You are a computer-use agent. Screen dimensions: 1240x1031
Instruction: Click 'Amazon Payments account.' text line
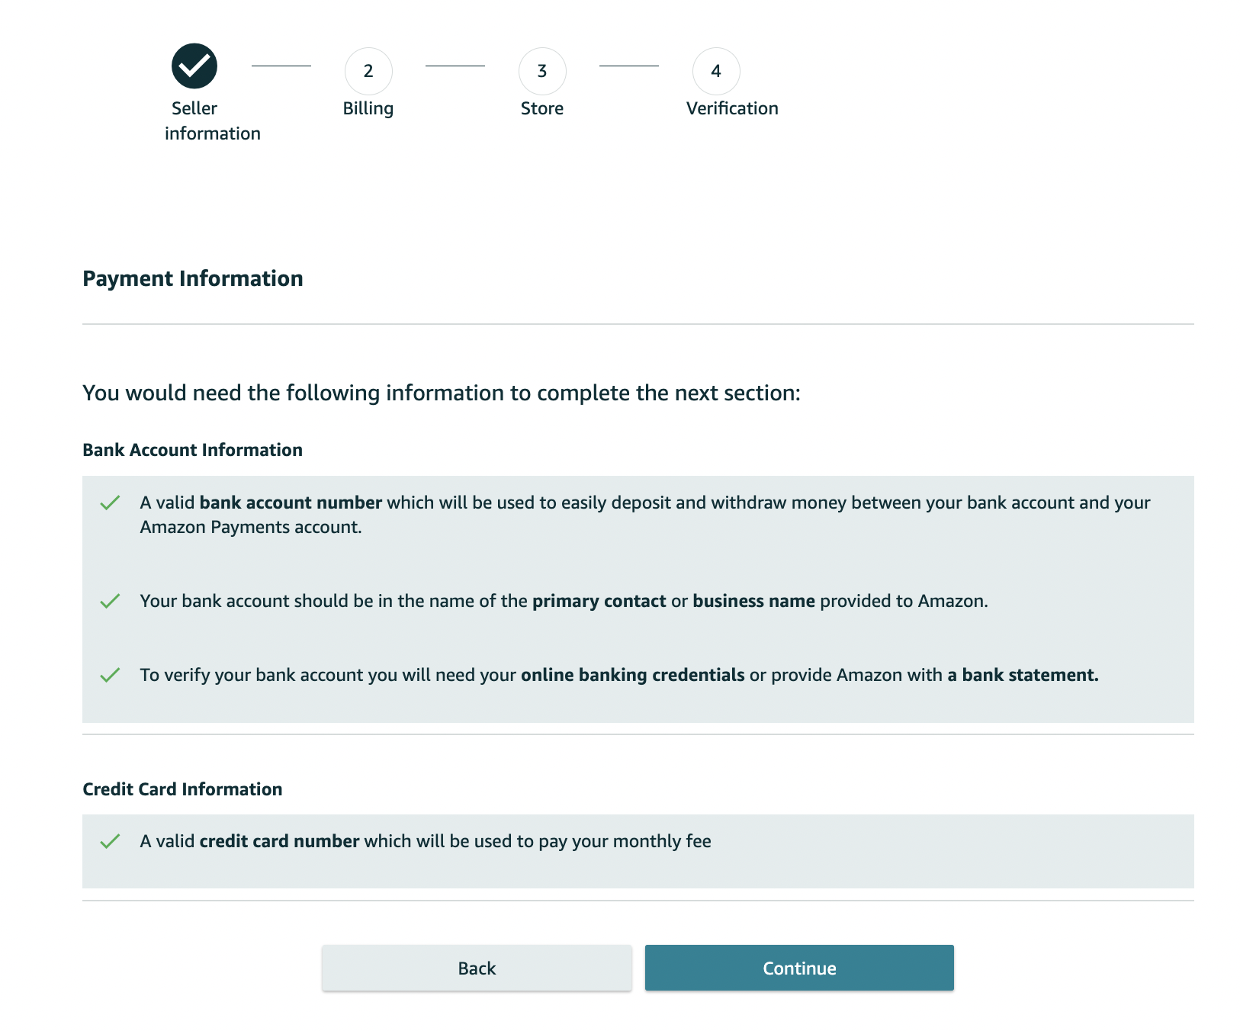point(251,527)
